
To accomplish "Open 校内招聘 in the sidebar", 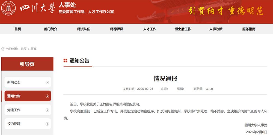I will coord(14,124).
